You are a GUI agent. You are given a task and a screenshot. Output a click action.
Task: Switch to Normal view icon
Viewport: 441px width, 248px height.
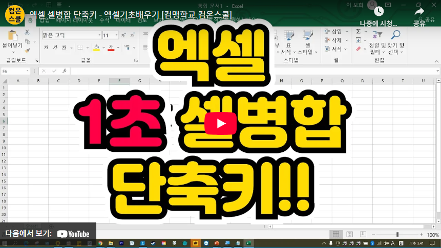tap(336, 234)
